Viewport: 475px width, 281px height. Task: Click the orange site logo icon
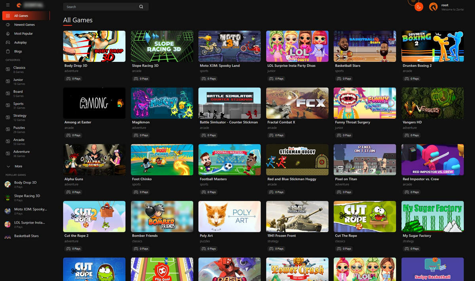[19, 5]
